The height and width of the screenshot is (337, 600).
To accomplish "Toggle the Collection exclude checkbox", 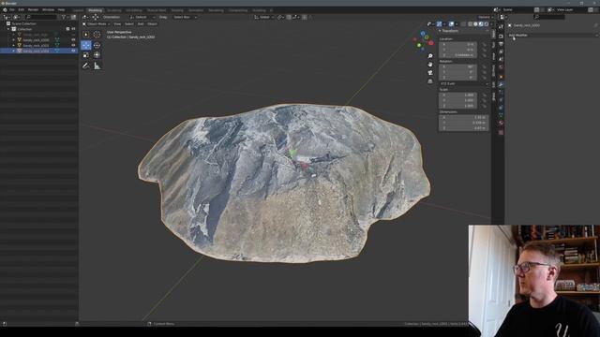I will (67, 29).
